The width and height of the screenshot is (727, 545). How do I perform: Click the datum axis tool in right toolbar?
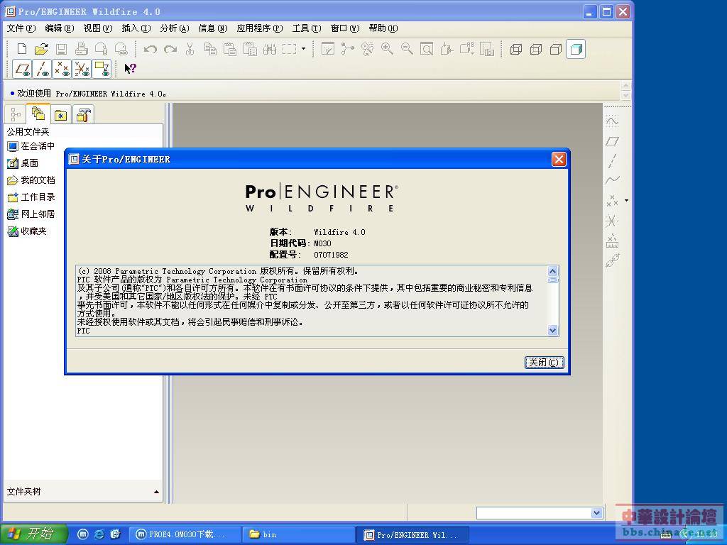(x=612, y=161)
